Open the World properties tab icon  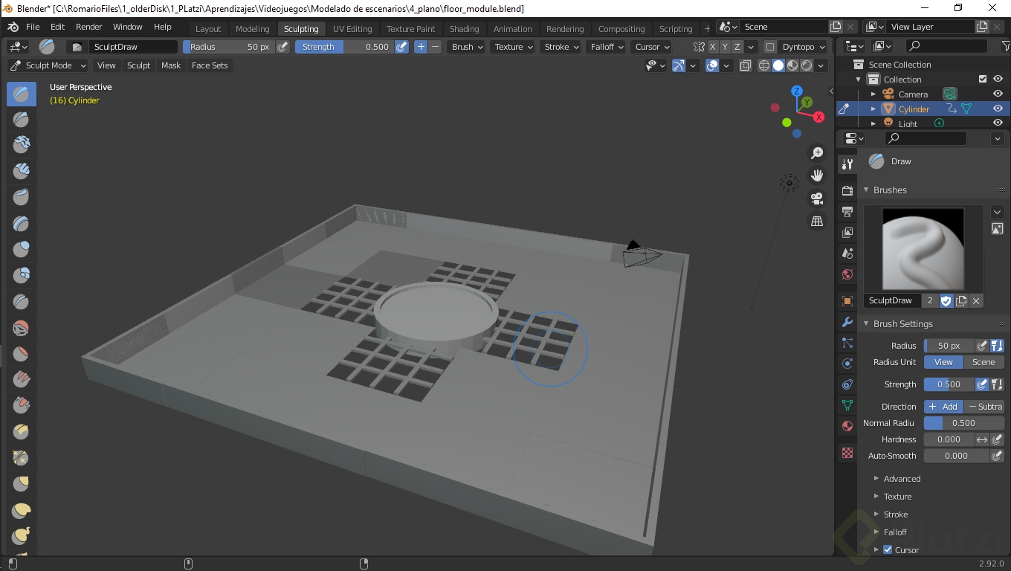(847, 274)
